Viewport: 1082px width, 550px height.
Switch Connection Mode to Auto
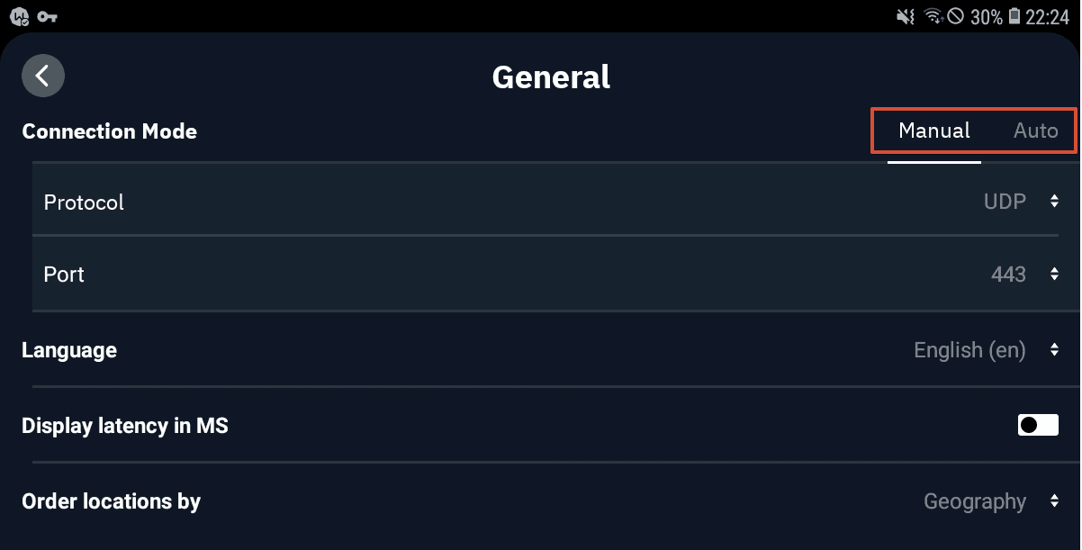coord(1035,131)
